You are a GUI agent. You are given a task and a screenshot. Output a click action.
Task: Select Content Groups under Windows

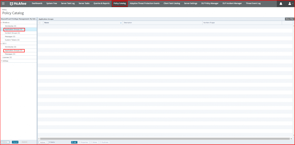pos(12,33)
